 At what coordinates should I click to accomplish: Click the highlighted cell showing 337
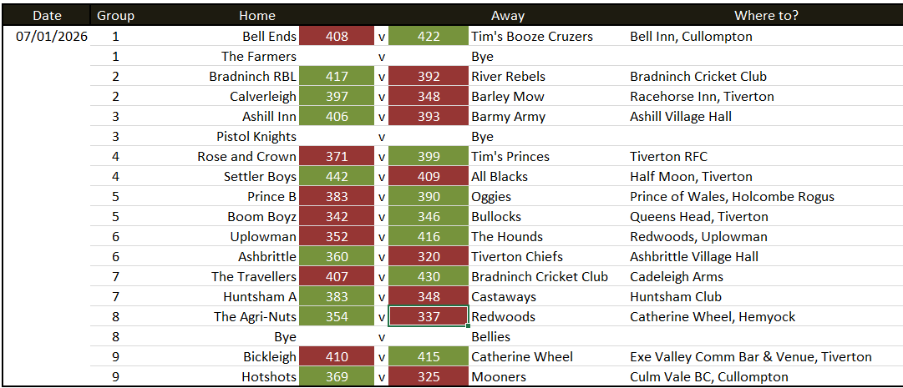click(x=428, y=317)
